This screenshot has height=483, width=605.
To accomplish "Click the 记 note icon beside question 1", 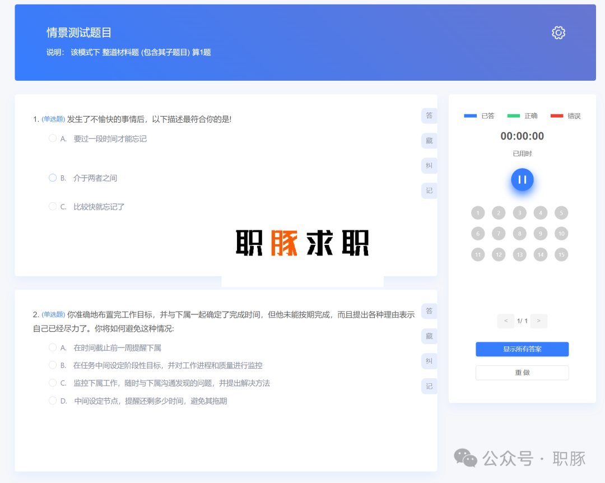I will click(429, 191).
